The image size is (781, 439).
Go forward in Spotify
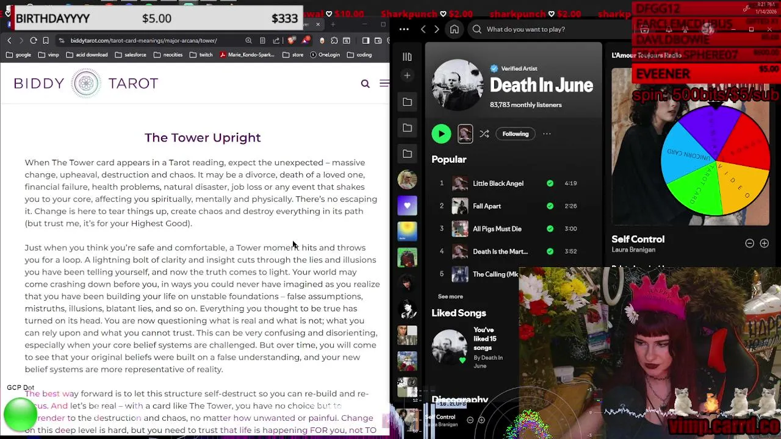[x=436, y=29]
